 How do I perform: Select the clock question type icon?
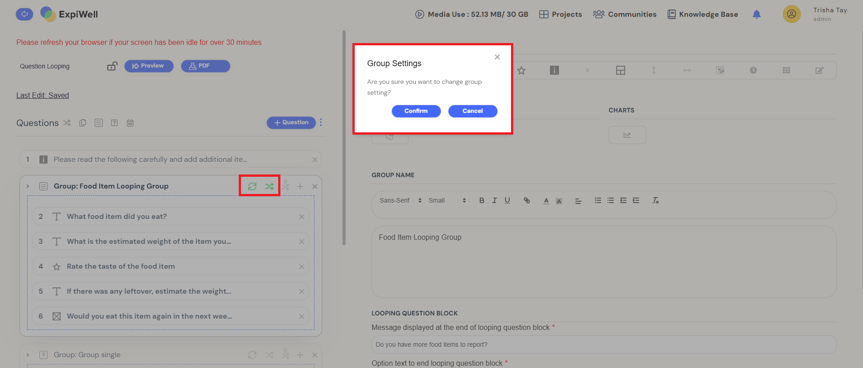coord(753,70)
